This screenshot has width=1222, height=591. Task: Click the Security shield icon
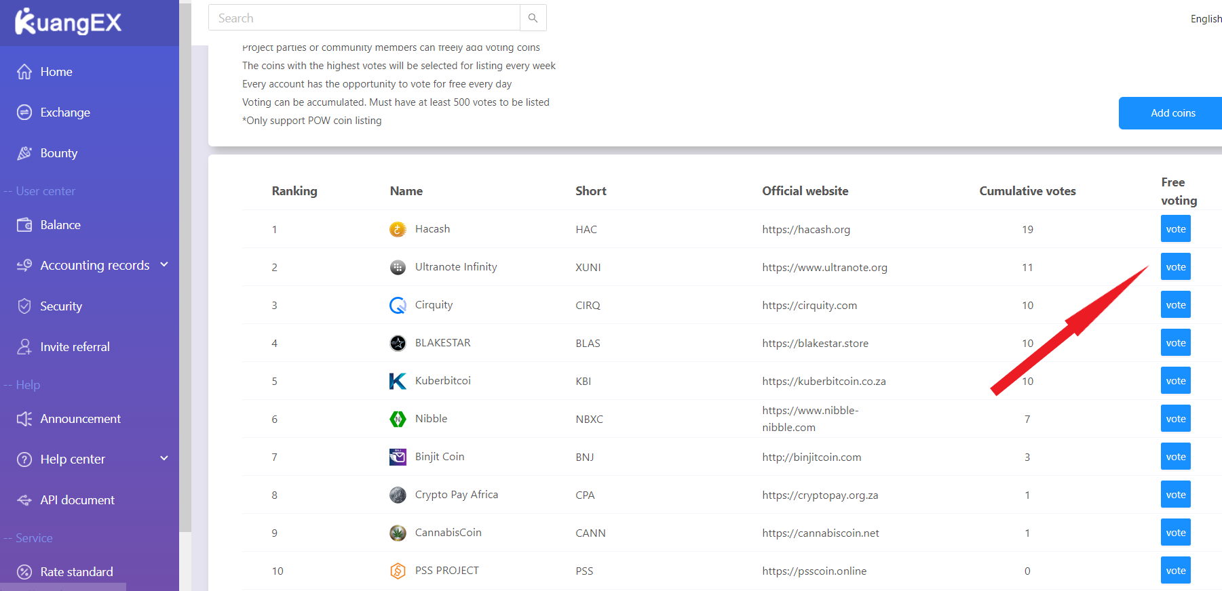[24, 306]
